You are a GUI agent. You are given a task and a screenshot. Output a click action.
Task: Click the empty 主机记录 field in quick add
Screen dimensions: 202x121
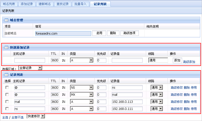click(x=30, y=60)
